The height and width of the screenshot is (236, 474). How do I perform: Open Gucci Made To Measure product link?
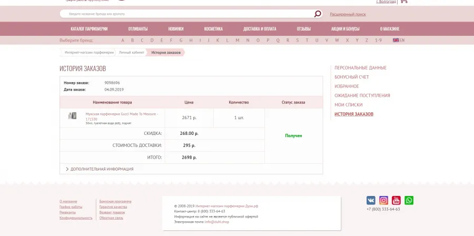(122, 116)
